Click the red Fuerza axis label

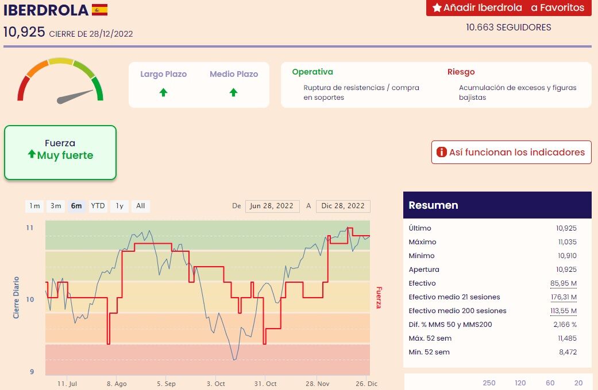pyautogui.click(x=379, y=298)
